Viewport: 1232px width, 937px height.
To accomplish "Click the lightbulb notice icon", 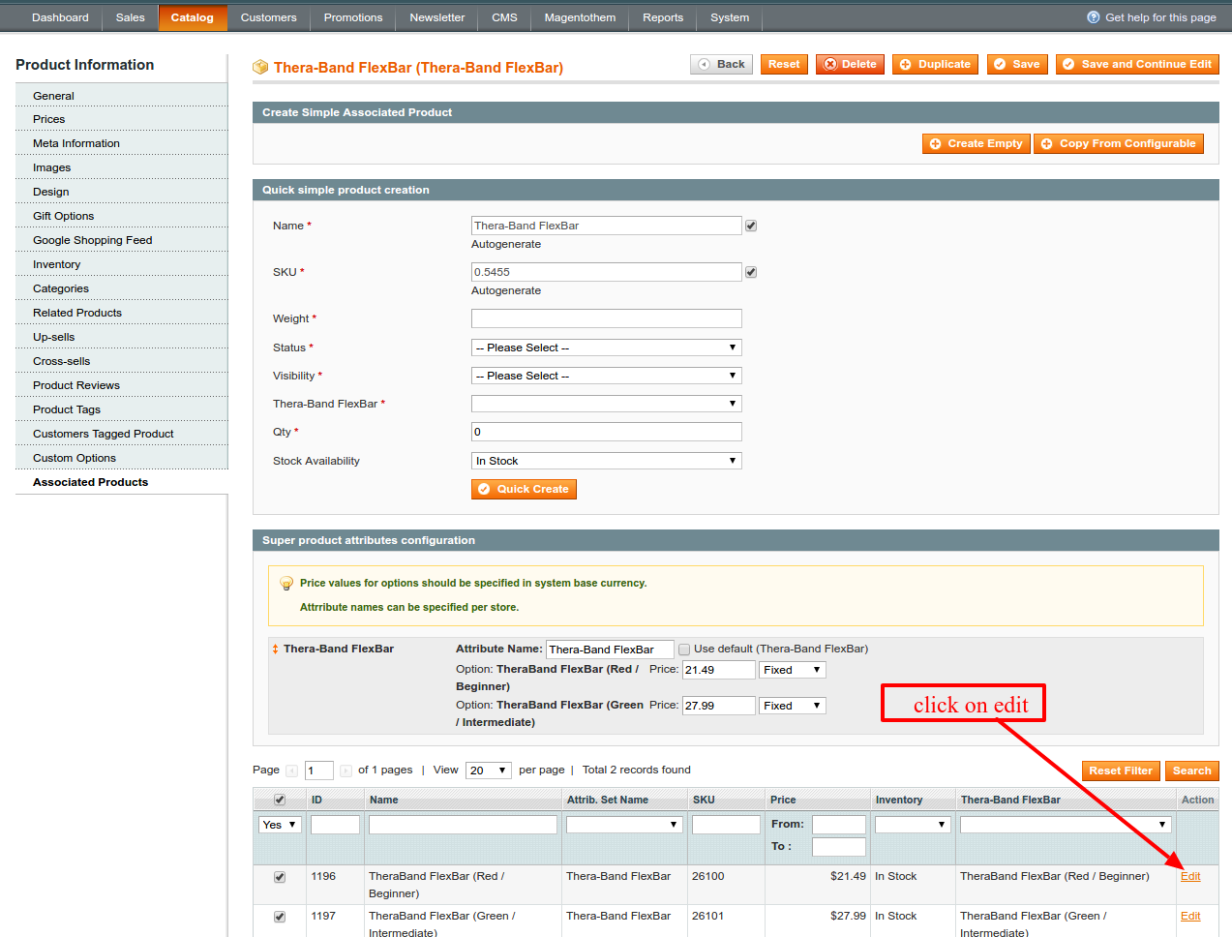I will [x=286, y=584].
